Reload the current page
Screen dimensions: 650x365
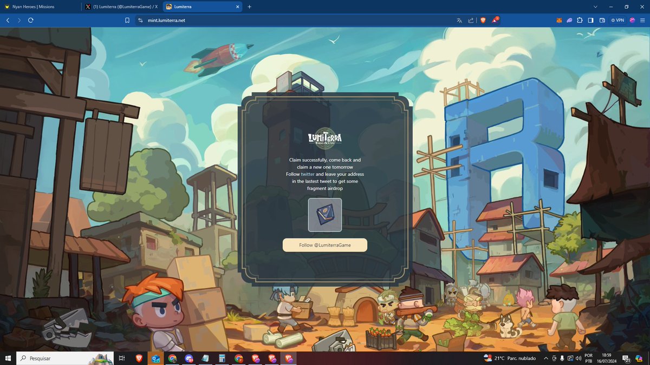[x=31, y=20]
